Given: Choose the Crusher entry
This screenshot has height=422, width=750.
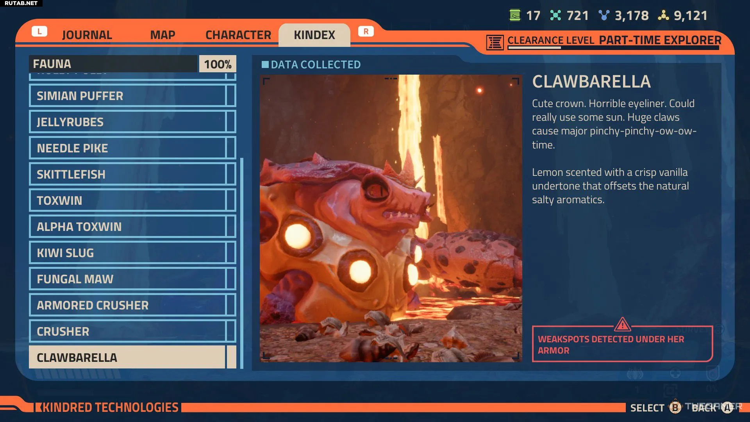Looking at the screenshot, I should (x=132, y=331).
